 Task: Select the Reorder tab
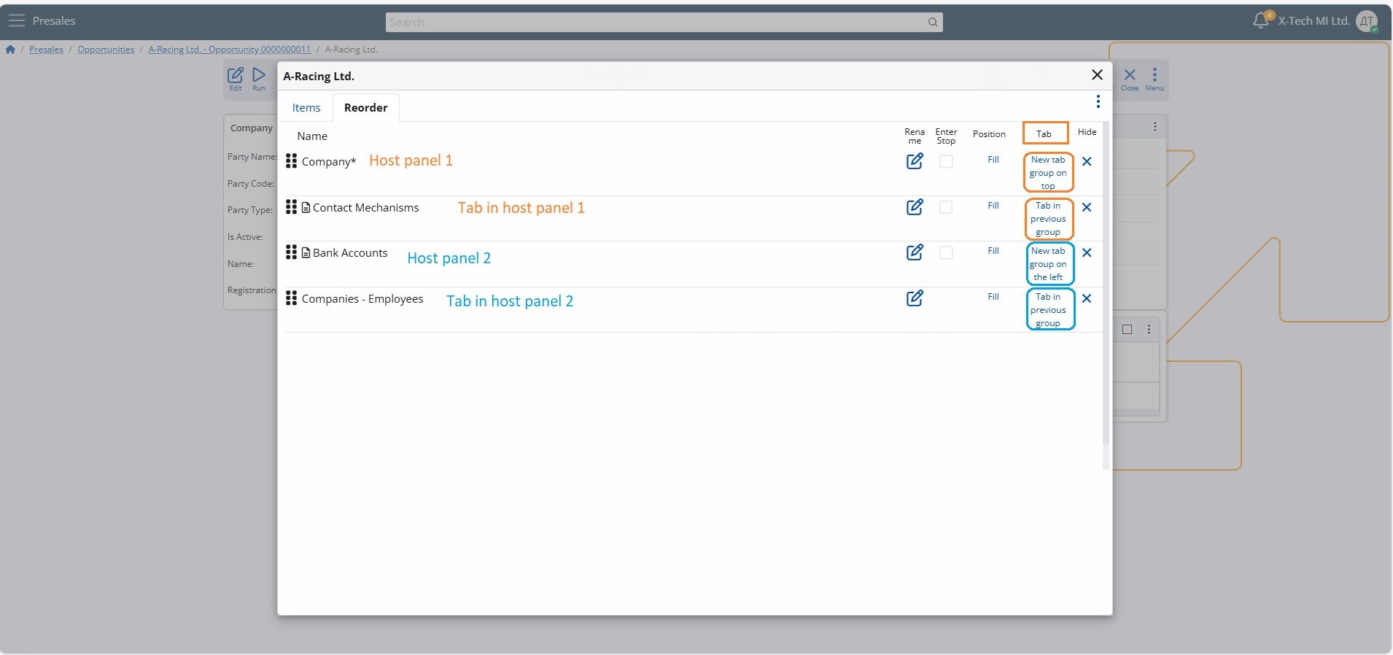[x=366, y=108]
